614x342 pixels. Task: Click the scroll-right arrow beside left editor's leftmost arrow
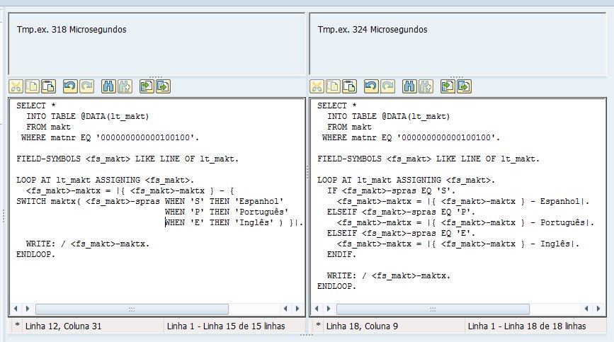(28, 309)
